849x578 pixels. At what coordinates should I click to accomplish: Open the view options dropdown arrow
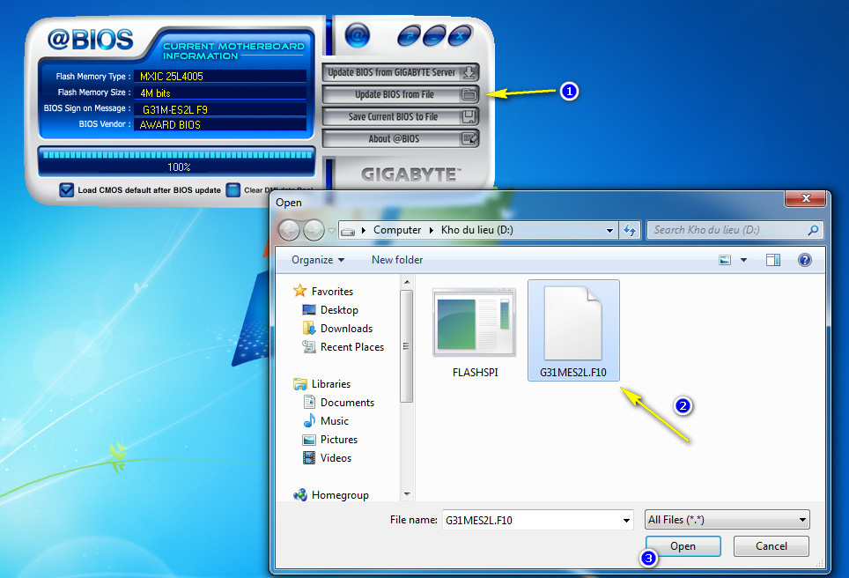743,260
